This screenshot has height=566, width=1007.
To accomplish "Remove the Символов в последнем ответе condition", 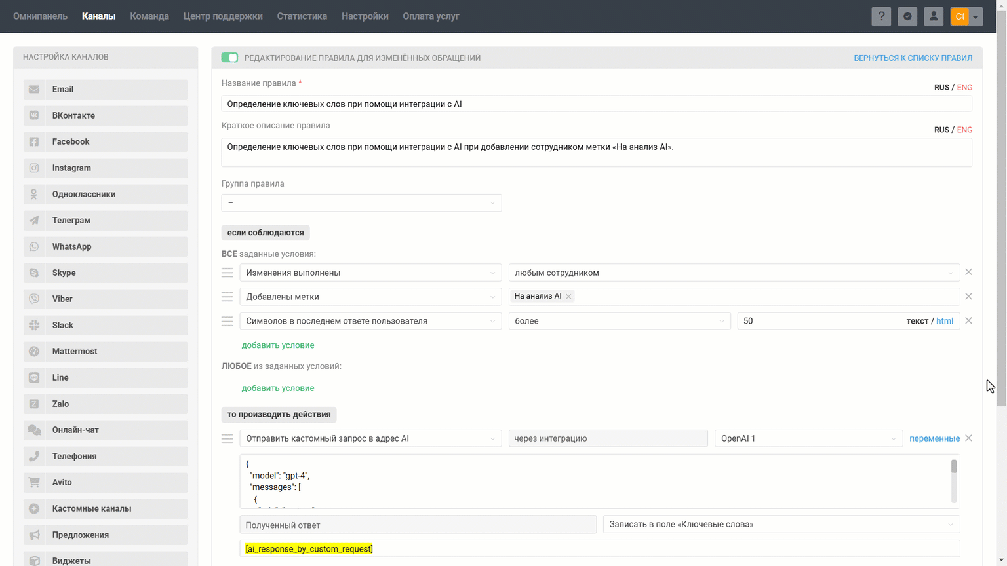I will [968, 320].
